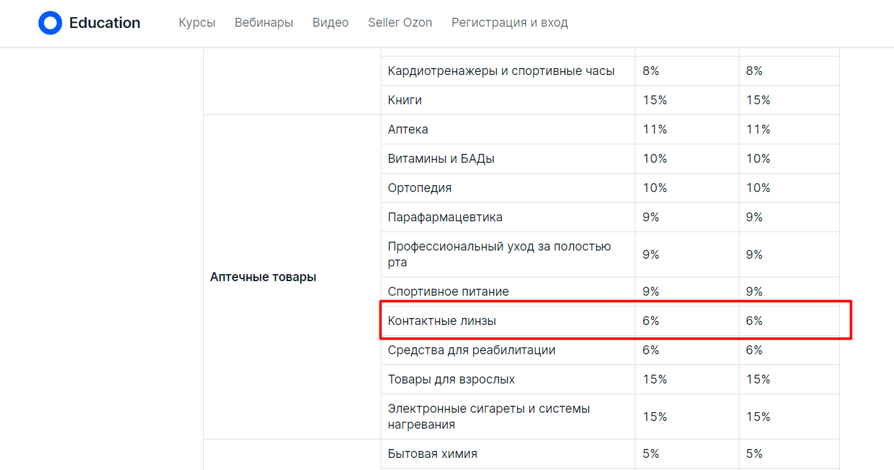Click the Витамины и БАДы cell

[x=441, y=159]
